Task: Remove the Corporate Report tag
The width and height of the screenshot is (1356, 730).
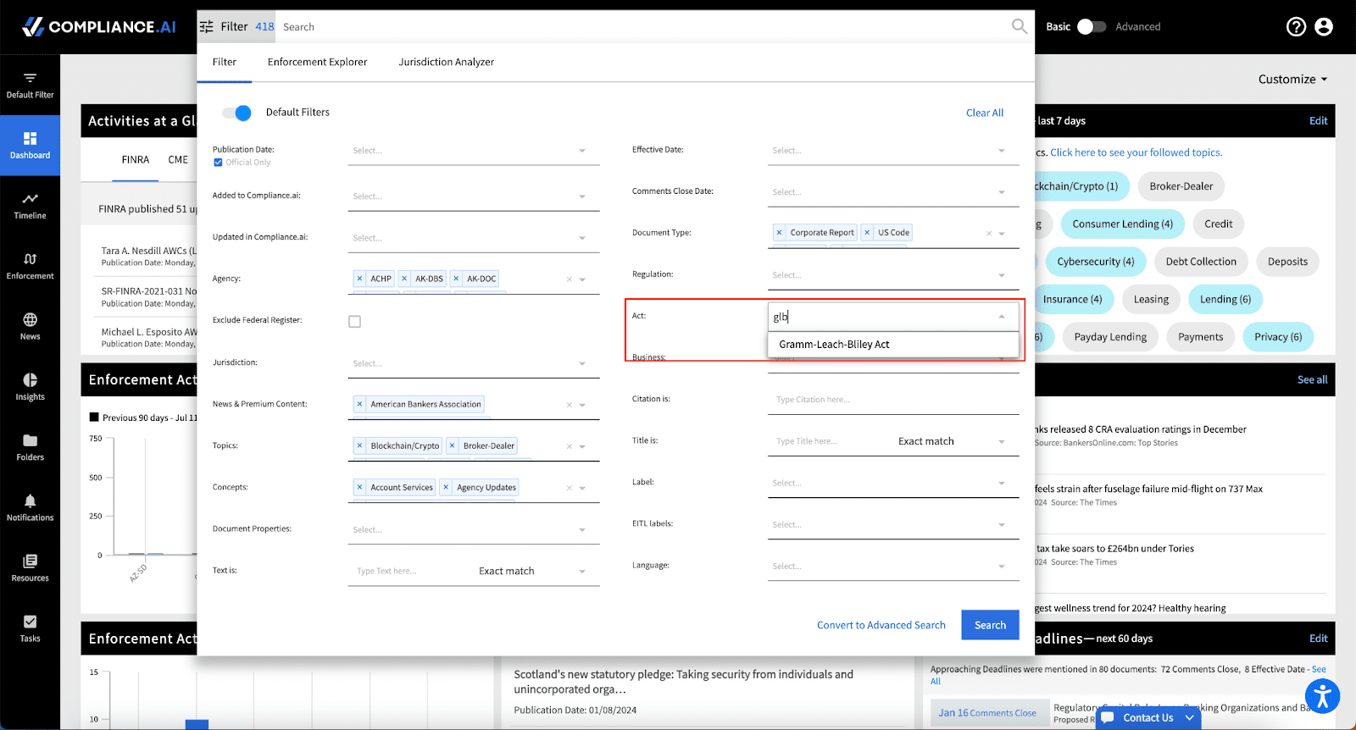Action: coord(779,232)
